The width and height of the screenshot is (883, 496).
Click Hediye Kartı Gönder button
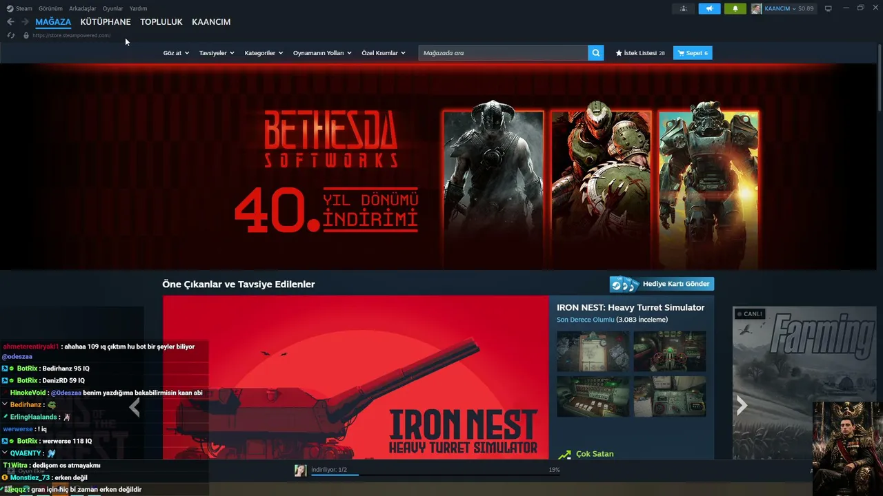pos(662,284)
